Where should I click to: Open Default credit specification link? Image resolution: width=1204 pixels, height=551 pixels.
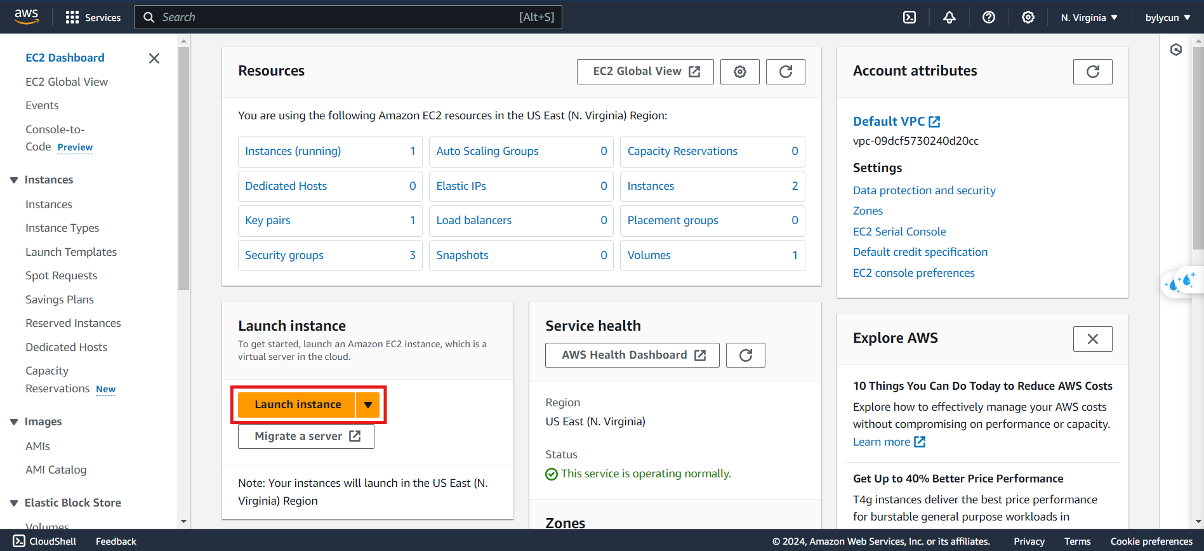[x=920, y=252]
